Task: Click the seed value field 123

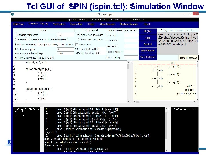Action: (65, 35)
